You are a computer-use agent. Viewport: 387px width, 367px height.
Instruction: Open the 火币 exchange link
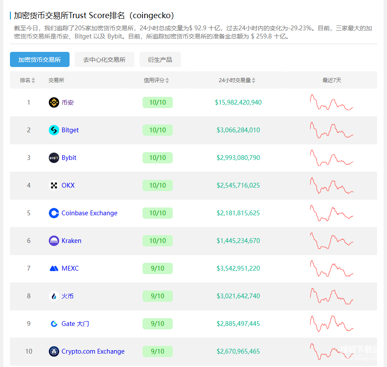click(68, 296)
